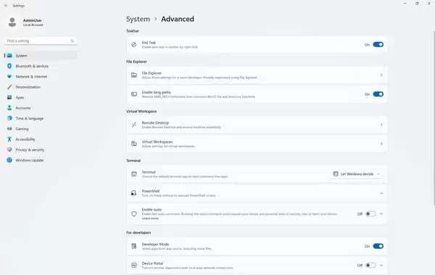Expand the Device Portal options chevron

[x=381, y=266]
